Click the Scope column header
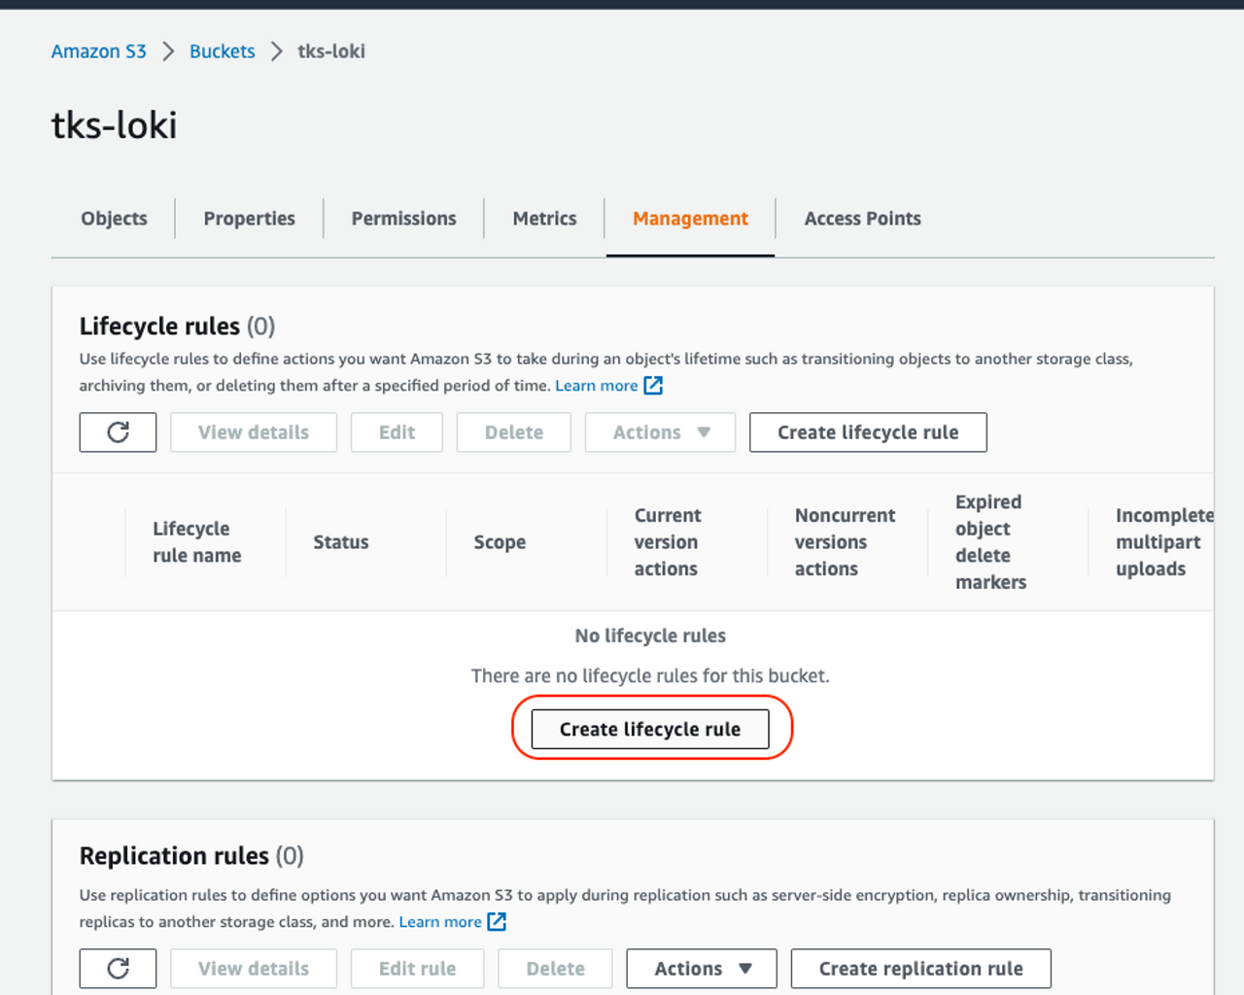This screenshot has height=995, width=1244. [x=500, y=542]
